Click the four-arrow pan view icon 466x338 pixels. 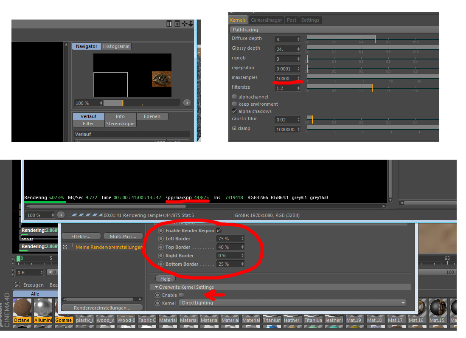point(185,24)
